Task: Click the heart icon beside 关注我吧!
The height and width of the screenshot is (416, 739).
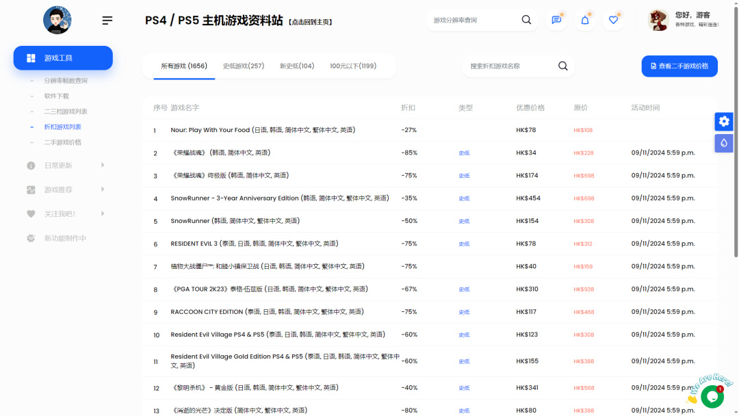Action: click(31, 214)
